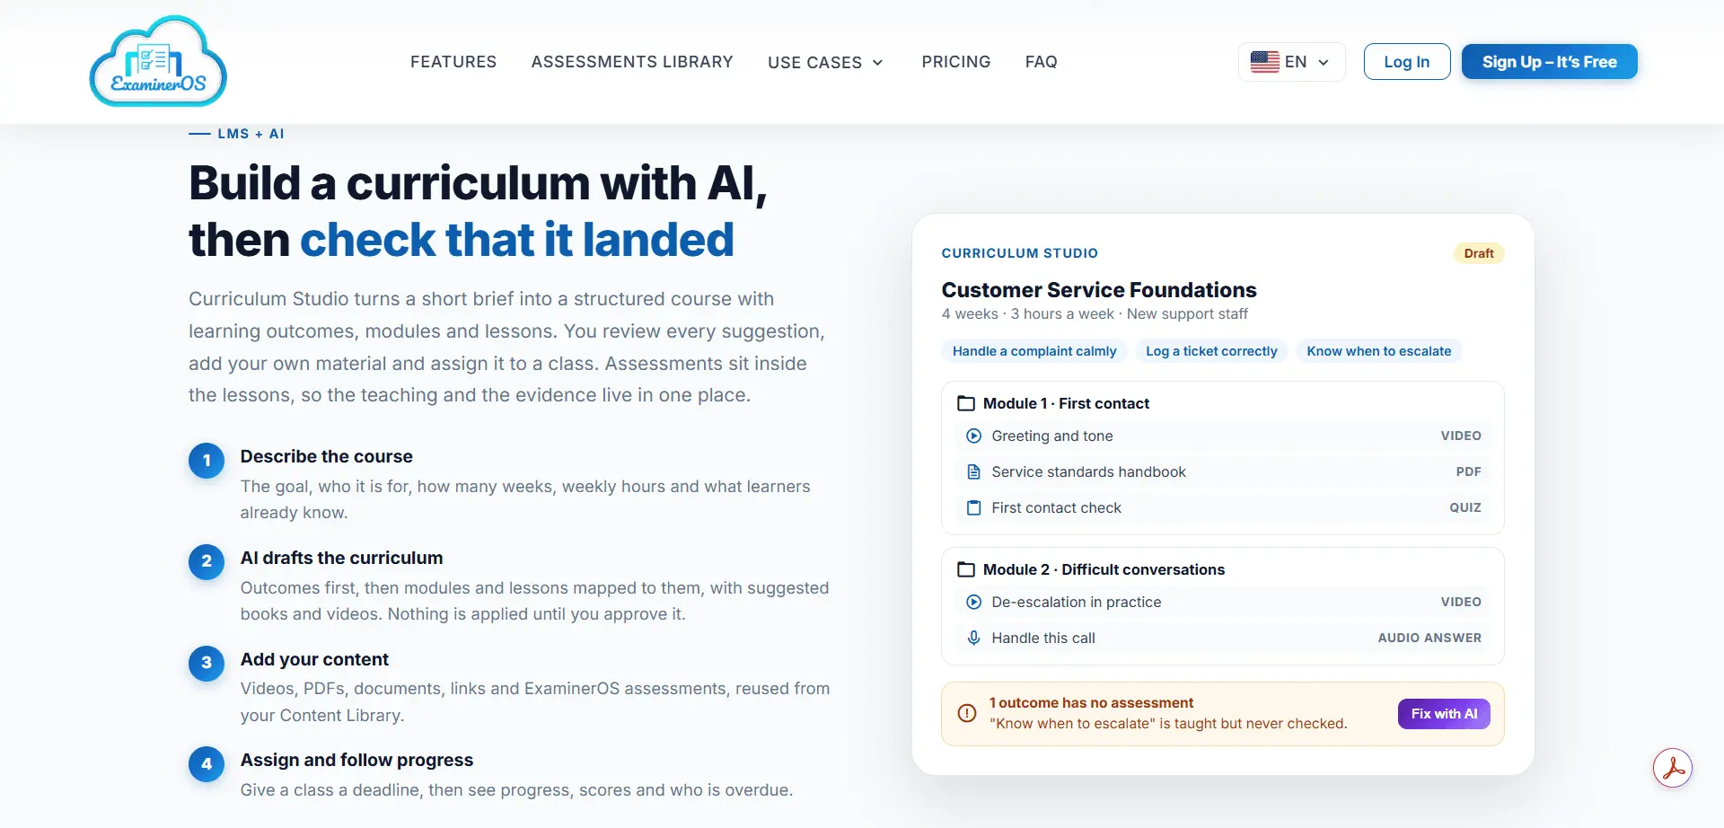Click the ExaminerOS cloud logo
Image resolution: width=1724 pixels, height=828 pixels.
tap(158, 61)
